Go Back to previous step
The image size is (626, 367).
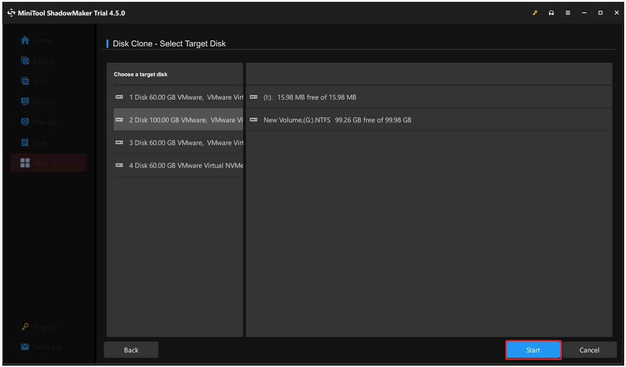[x=131, y=350]
